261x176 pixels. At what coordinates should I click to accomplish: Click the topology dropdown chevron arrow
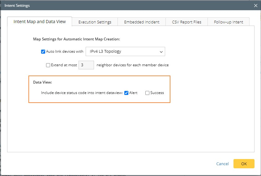tap(161, 52)
